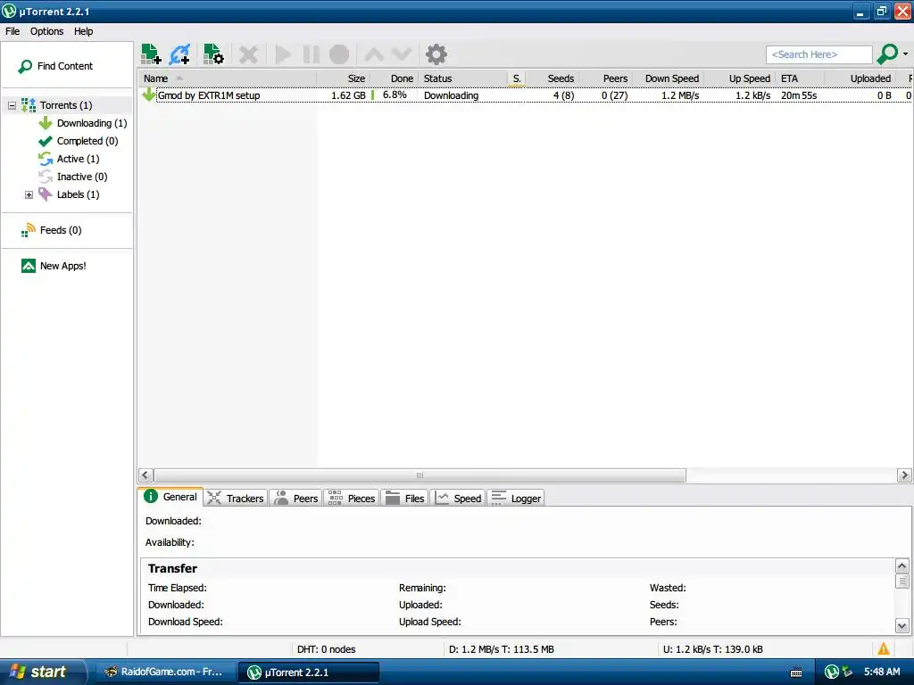Sort by Name column header
This screenshot has height=685, width=914.
click(x=227, y=78)
